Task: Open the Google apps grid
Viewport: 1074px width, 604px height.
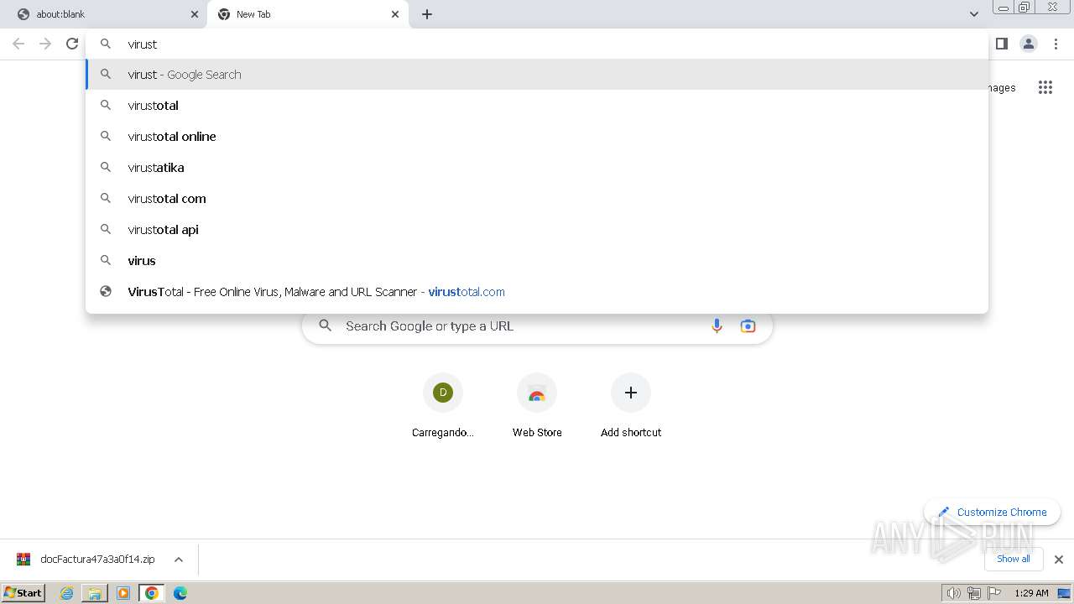Action: [x=1045, y=87]
